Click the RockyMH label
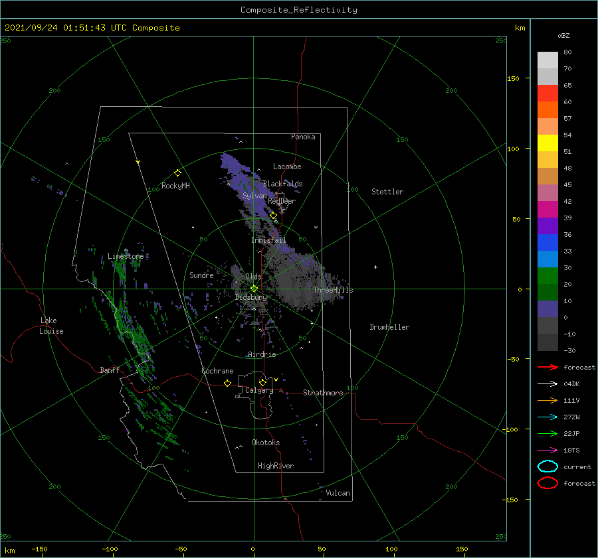Image resolution: width=598 pixels, height=558 pixels. tap(175, 186)
